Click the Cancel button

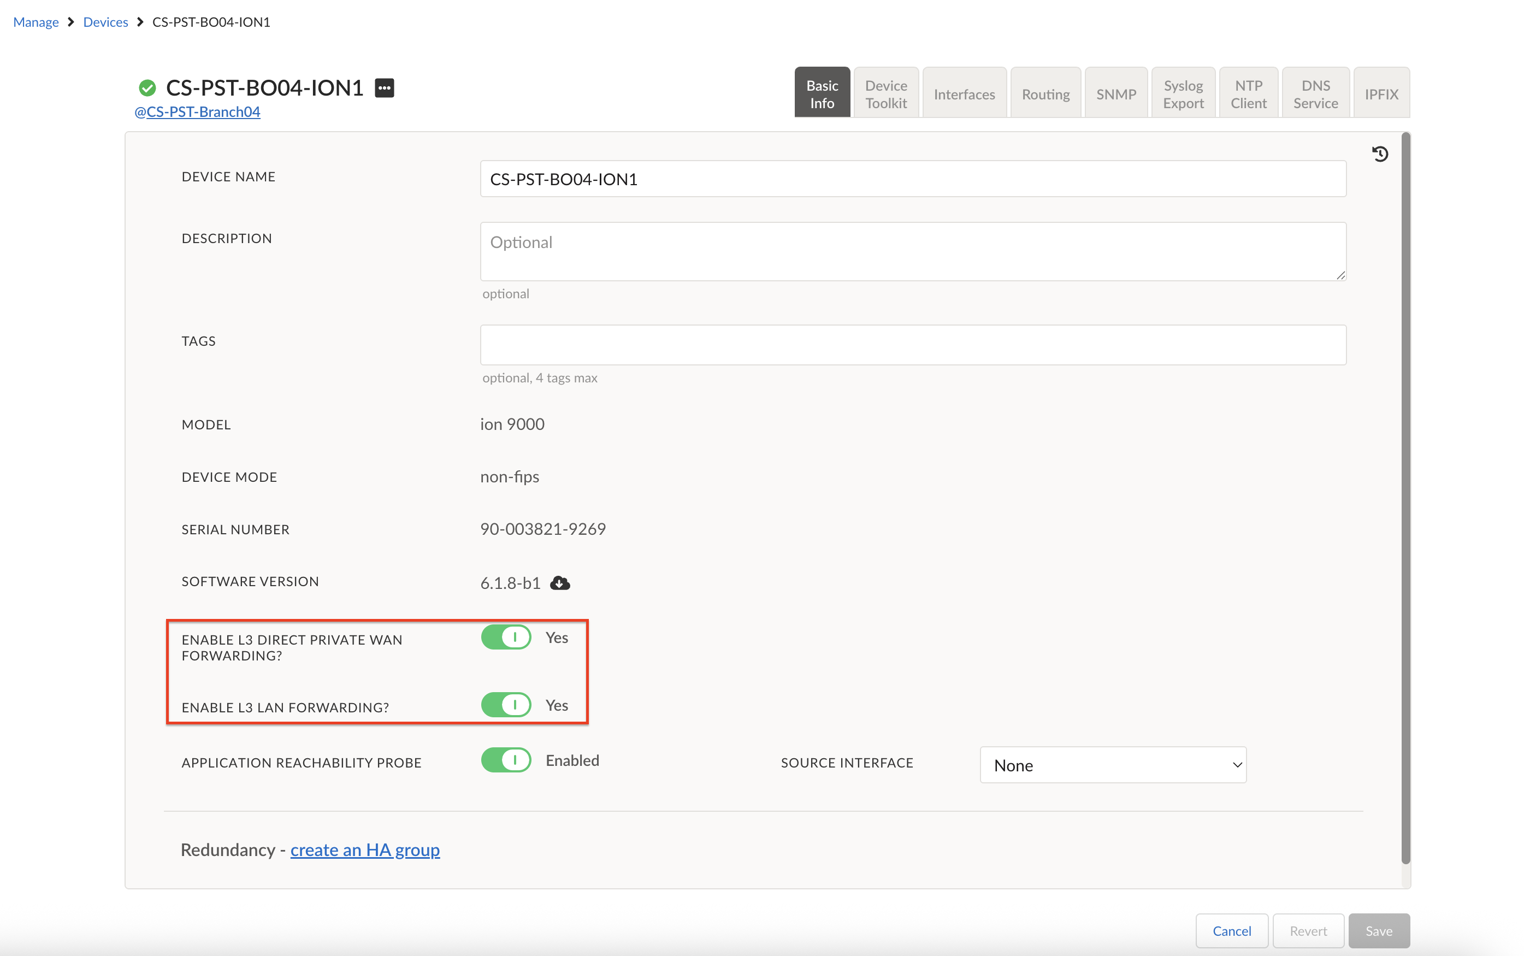coord(1231,930)
